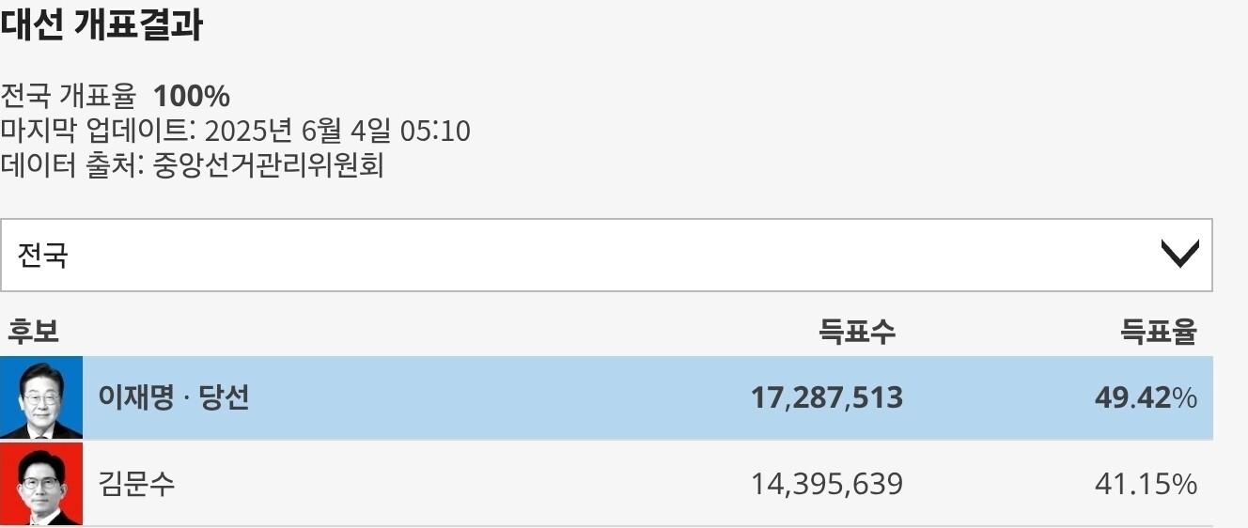Click the 중앙선거관리위원회 data source text
The width and height of the screenshot is (1248, 528).
268,165
